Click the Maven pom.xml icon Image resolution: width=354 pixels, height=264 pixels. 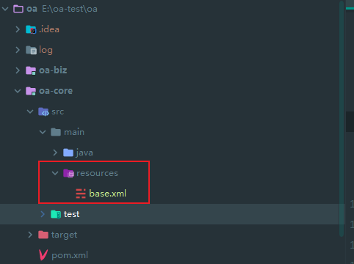43,255
